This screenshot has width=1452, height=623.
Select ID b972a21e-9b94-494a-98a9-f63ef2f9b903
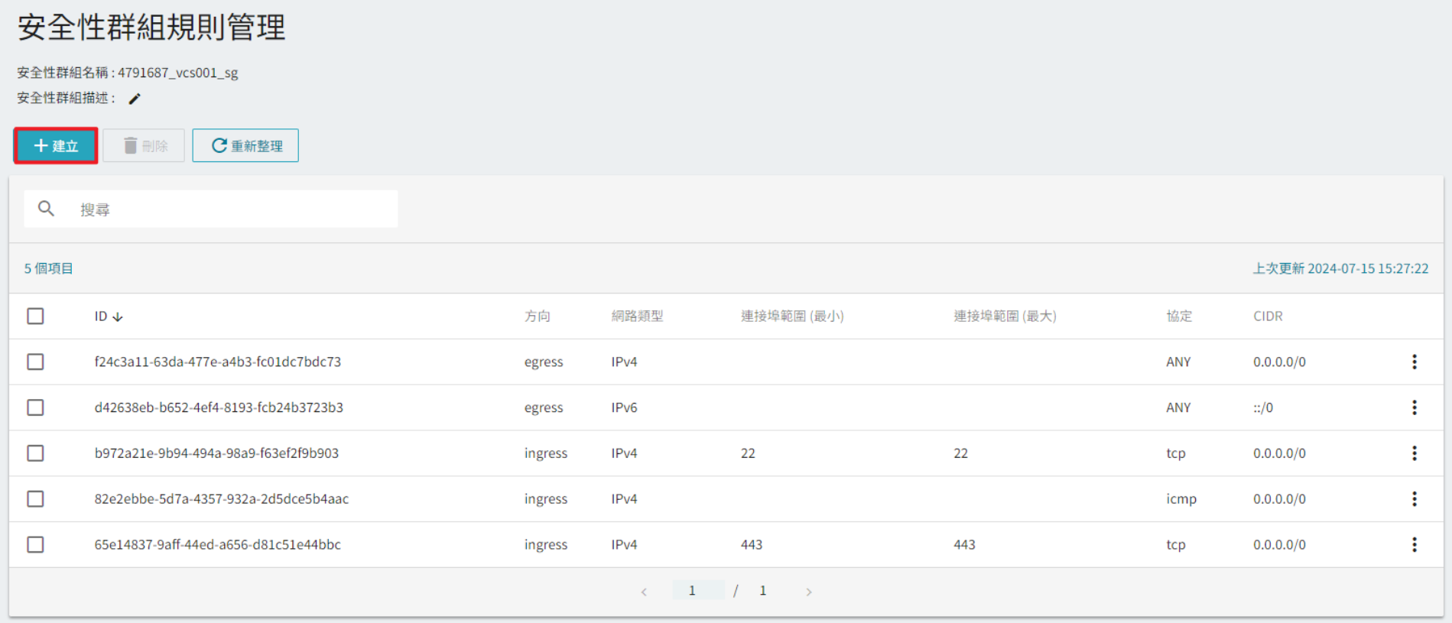pyautogui.click(x=216, y=453)
